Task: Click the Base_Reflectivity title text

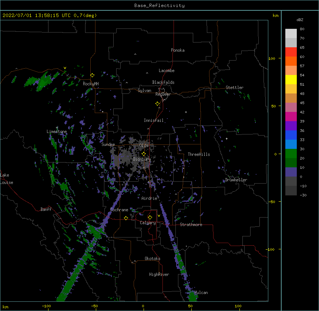Action: 159,6
